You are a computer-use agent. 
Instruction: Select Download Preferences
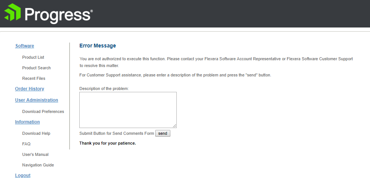pos(43,111)
